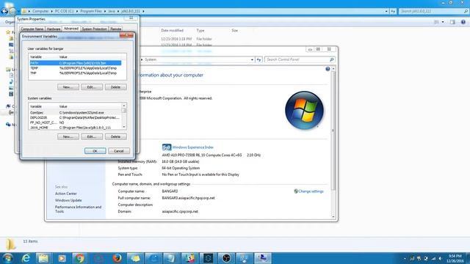
Task: Click refresh next to System address bar
Action: coord(258,59)
